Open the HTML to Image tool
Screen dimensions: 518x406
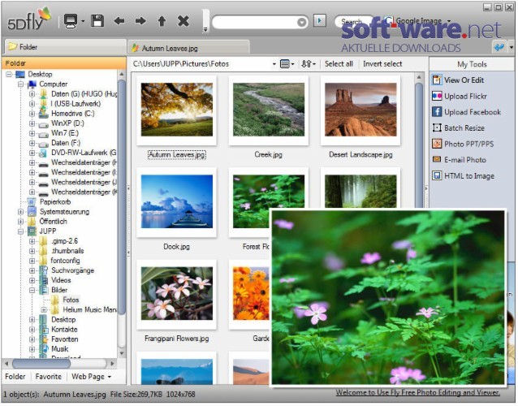[x=464, y=176]
